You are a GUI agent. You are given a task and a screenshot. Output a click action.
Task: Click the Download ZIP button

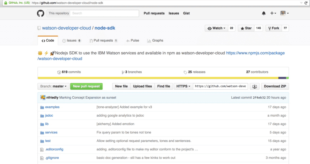coord(275,86)
